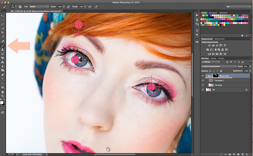Click the layer Krycie opacity field
The image size is (253, 156).
pos(246,67)
